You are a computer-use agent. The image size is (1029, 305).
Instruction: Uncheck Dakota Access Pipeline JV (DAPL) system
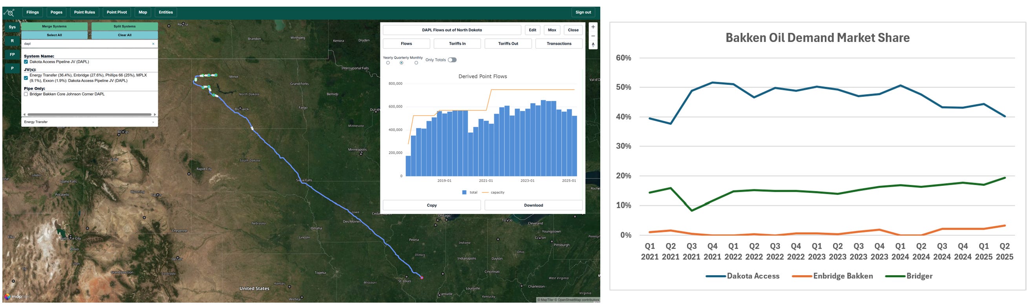(26, 62)
